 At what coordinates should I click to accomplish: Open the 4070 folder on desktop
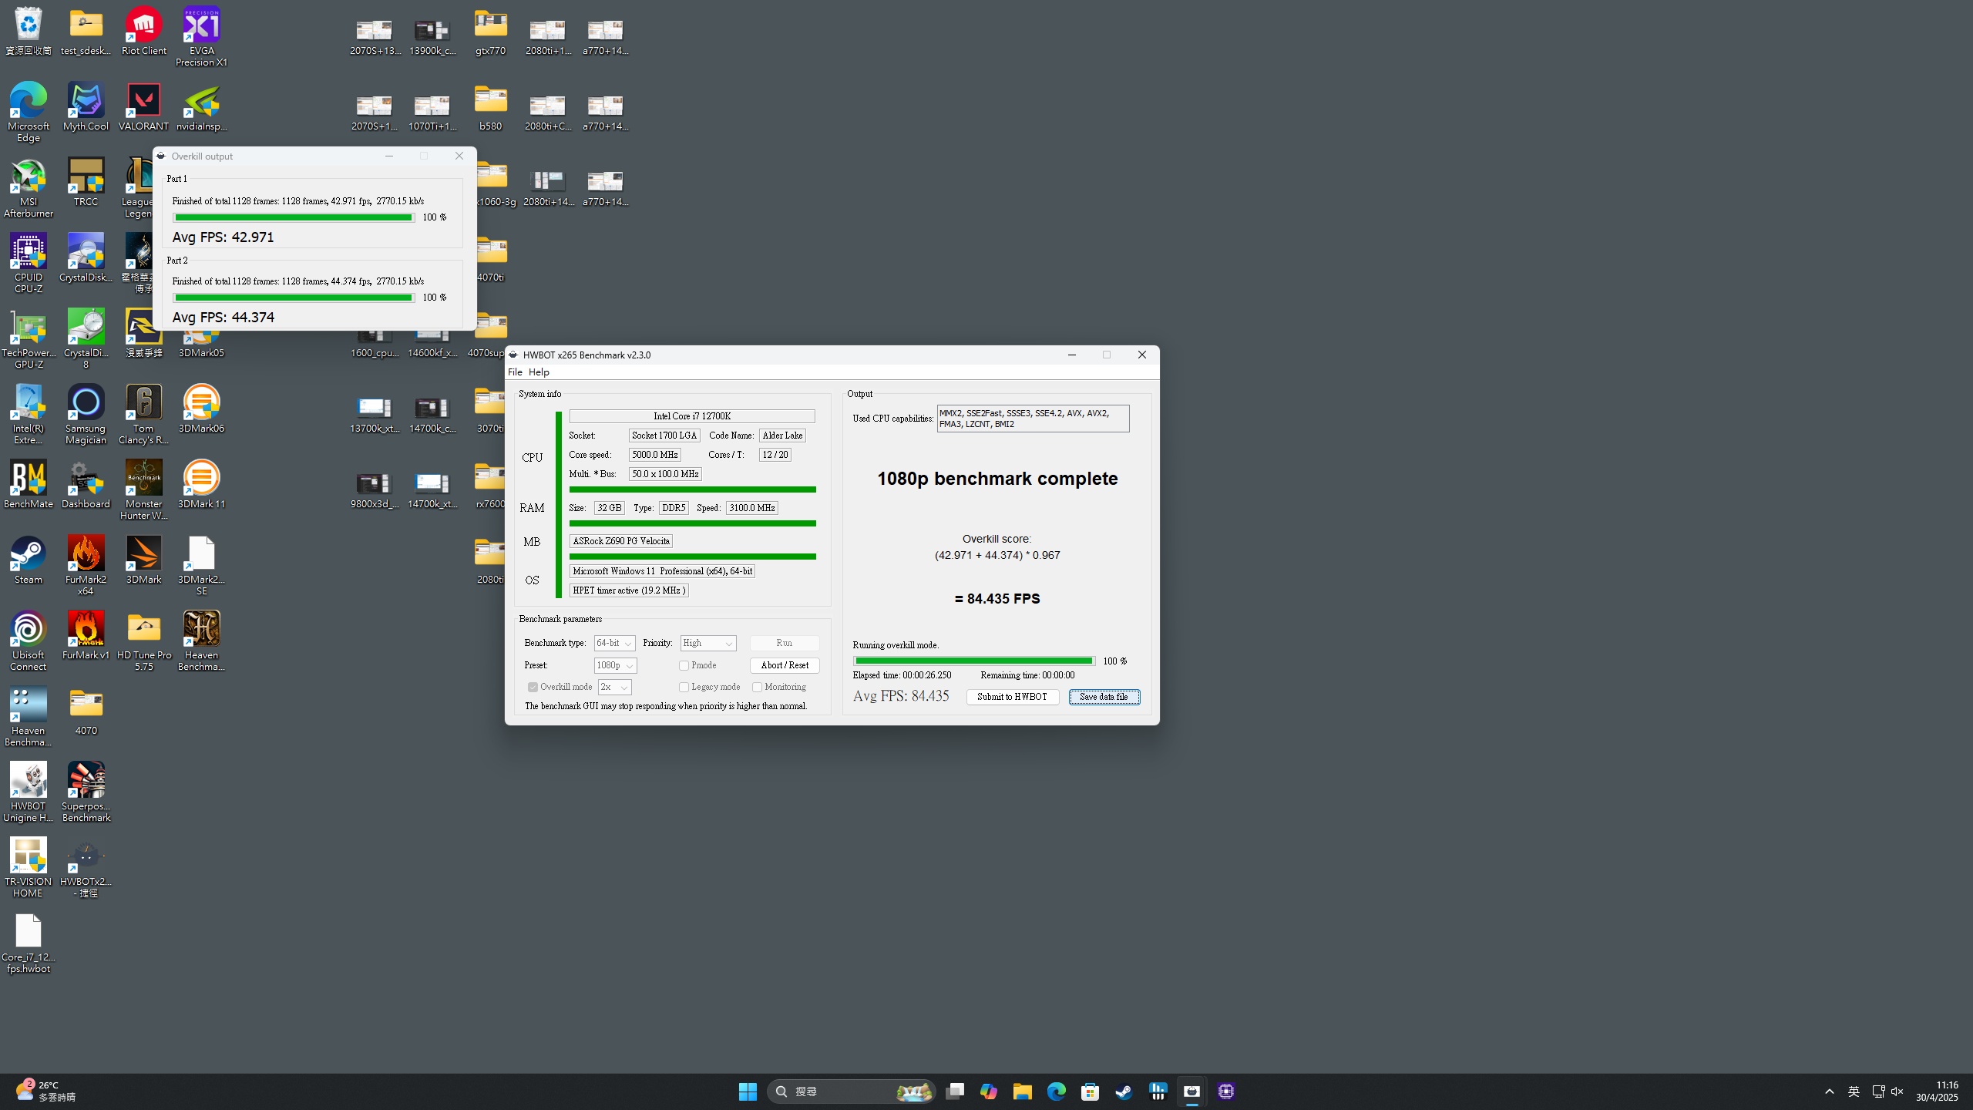click(x=86, y=711)
